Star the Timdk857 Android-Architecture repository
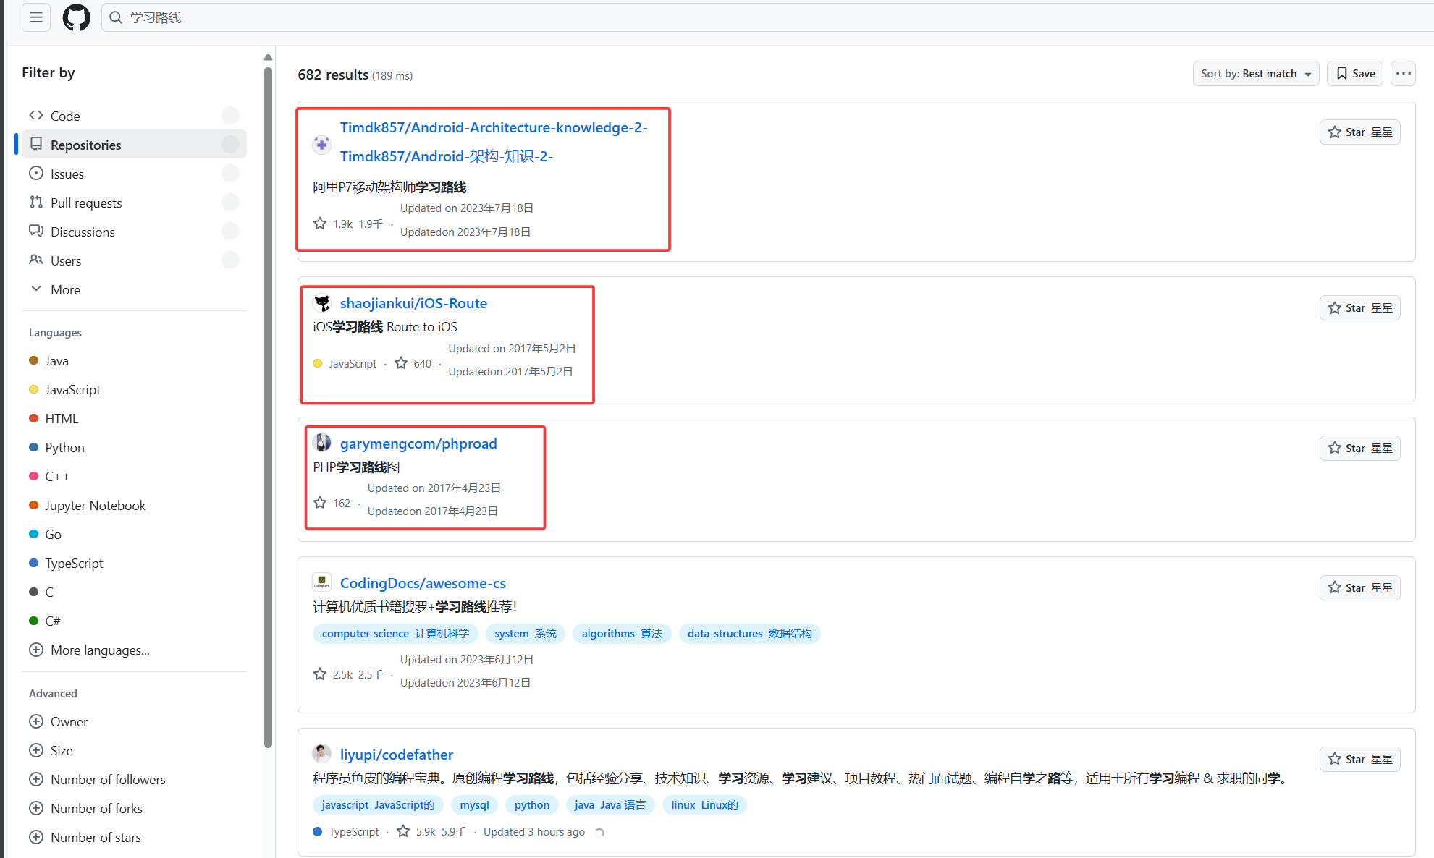Image resolution: width=1434 pixels, height=858 pixels. coord(1359,132)
